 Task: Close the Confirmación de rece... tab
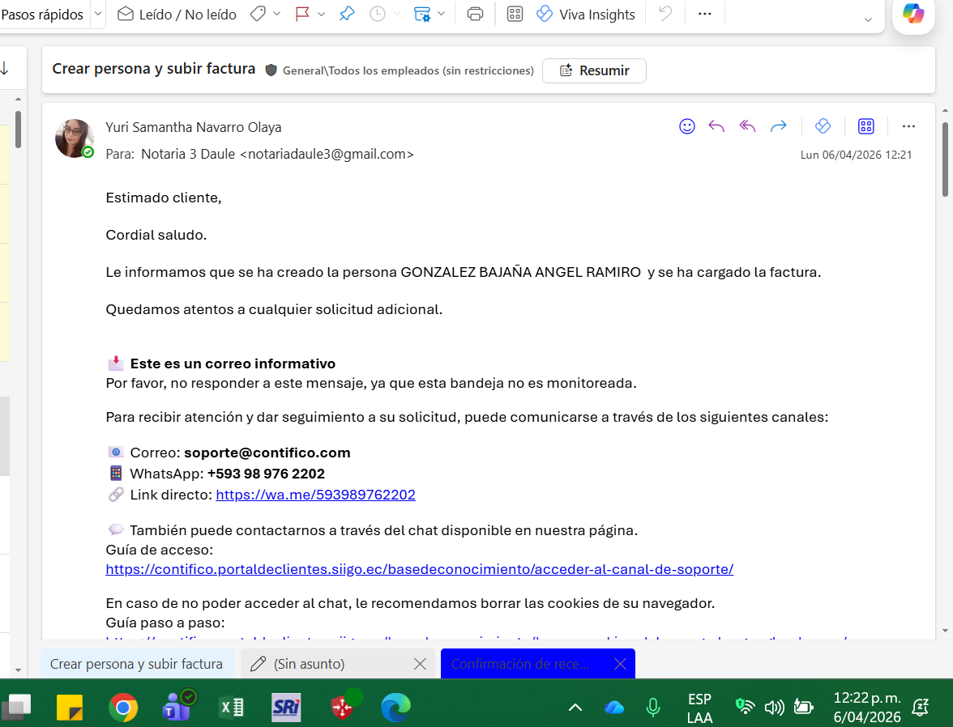tap(620, 664)
